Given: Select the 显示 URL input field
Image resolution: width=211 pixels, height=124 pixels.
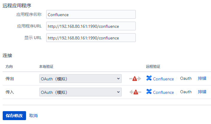Looking at the screenshot, I should tap(91, 38).
